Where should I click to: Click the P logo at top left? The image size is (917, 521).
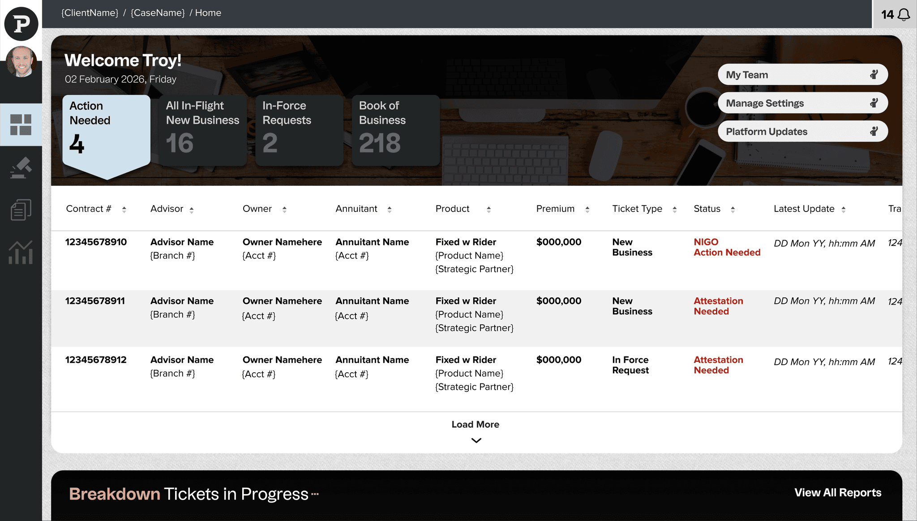21,23
